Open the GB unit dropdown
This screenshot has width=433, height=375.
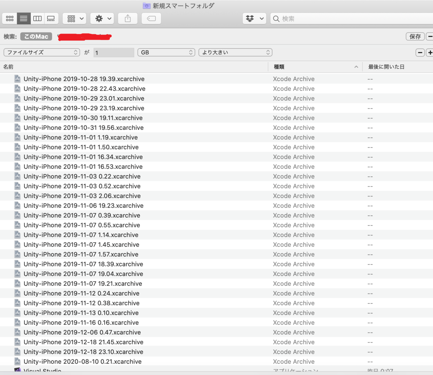pos(166,52)
